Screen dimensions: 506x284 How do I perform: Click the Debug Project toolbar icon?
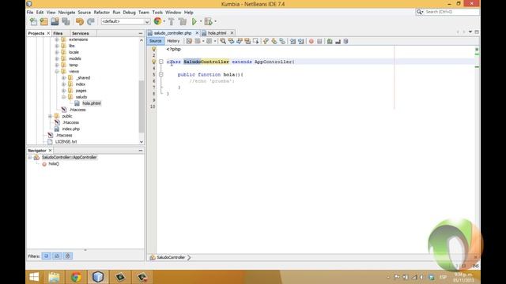pos(209,21)
